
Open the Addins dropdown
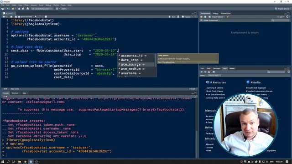(65, 9)
